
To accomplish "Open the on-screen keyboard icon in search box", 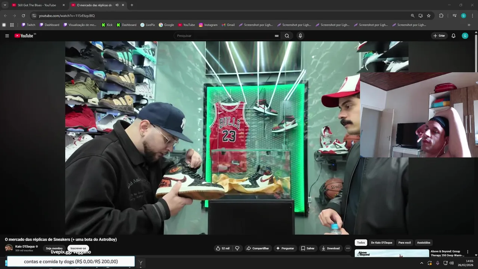I will (277, 36).
